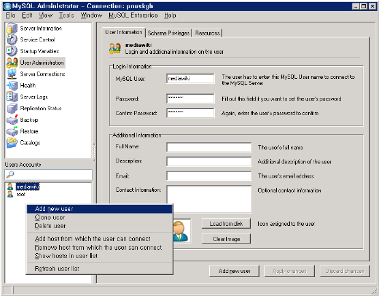The width and height of the screenshot is (379, 296).
Task: Click the Replication Status server icon
Action: click(x=12, y=108)
